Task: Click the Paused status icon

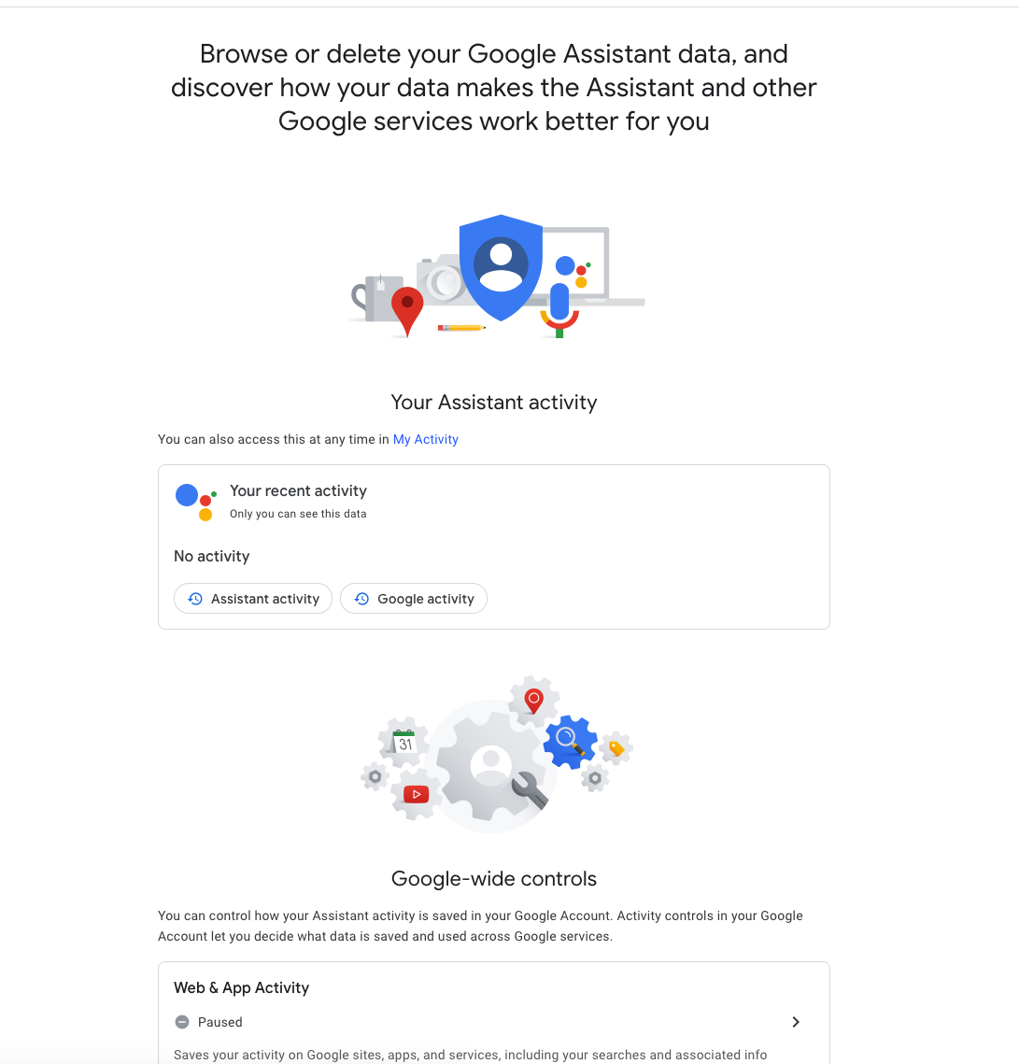Action: tap(181, 1022)
